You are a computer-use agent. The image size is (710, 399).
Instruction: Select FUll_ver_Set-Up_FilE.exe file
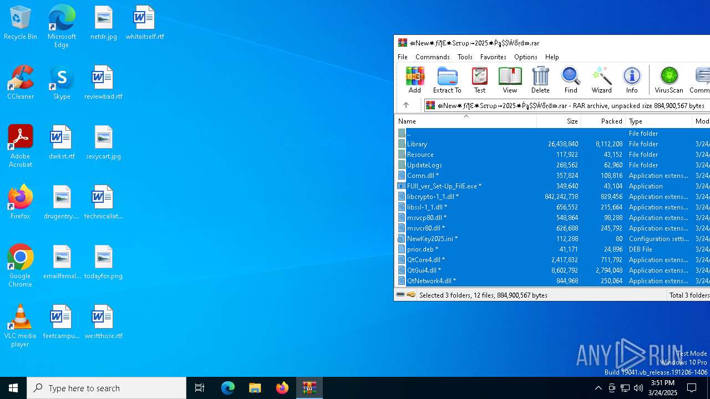[552, 186]
